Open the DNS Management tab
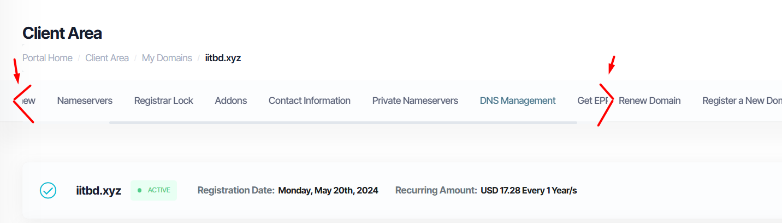The height and width of the screenshot is (223, 782). tap(518, 101)
